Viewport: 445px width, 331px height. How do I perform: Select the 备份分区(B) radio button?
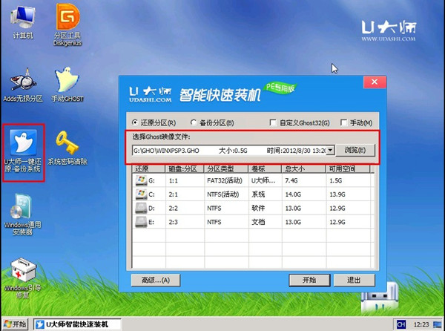click(x=194, y=122)
